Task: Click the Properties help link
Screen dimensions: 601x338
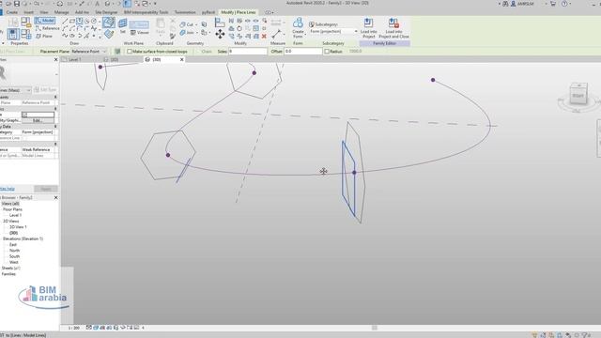Action: coord(8,189)
